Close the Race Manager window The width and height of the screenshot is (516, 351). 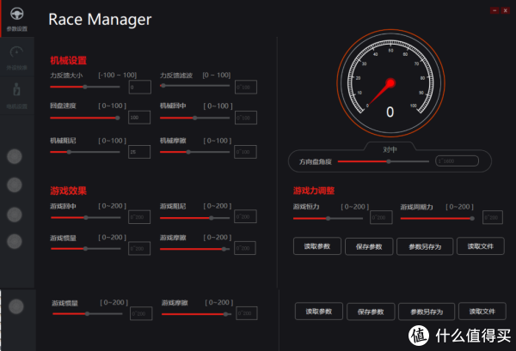[505, 10]
